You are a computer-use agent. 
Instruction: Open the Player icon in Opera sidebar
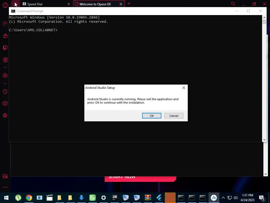(x=5, y=75)
